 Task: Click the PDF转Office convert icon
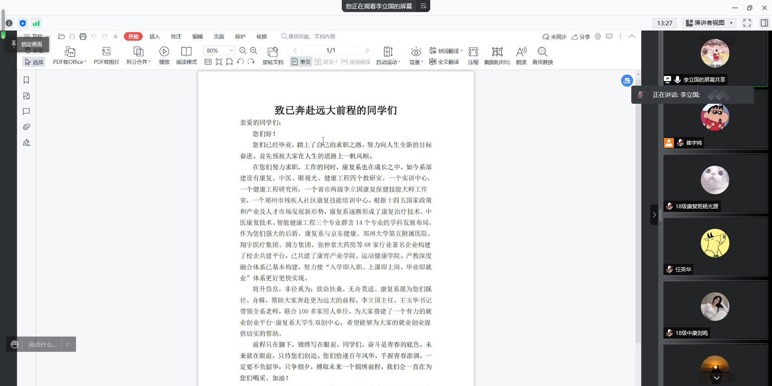click(x=70, y=51)
